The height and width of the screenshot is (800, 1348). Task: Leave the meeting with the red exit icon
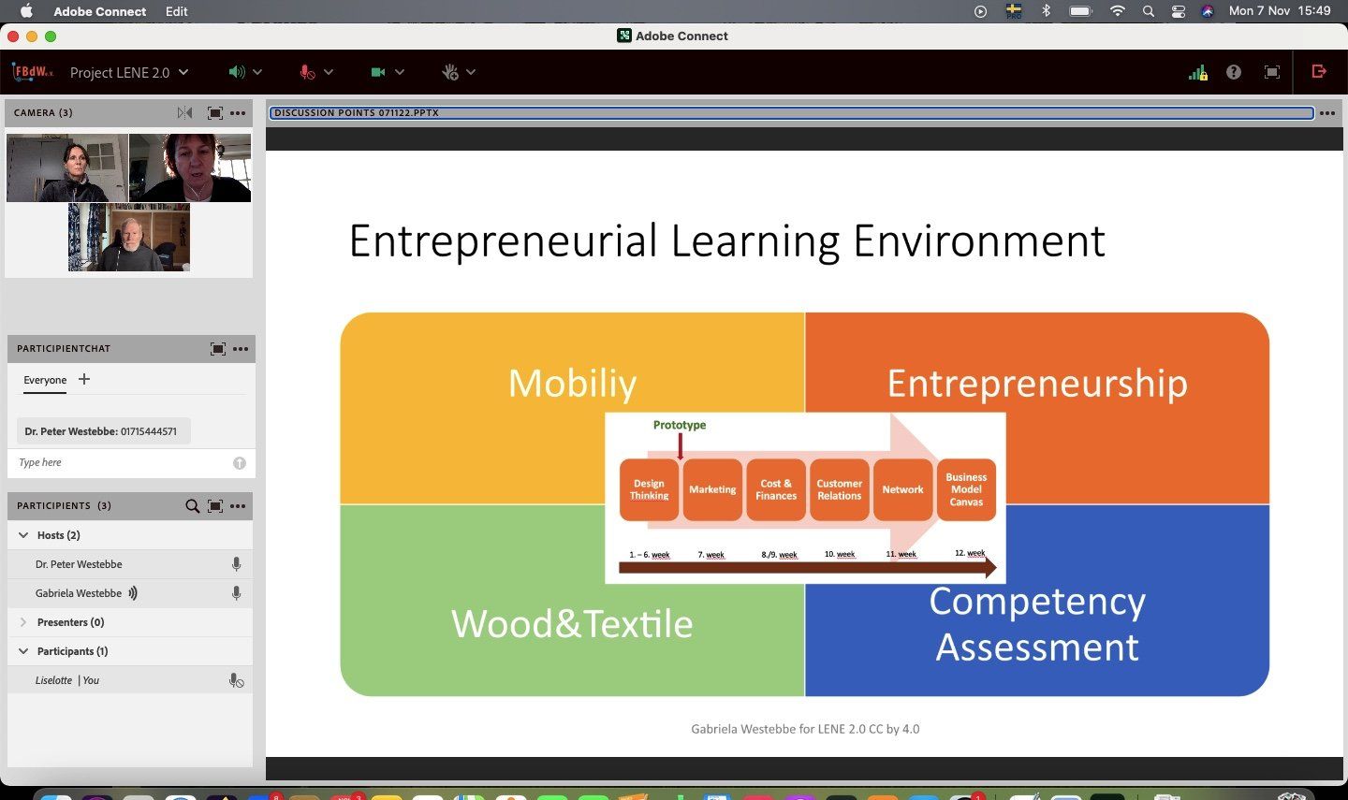[x=1320, y=71]
